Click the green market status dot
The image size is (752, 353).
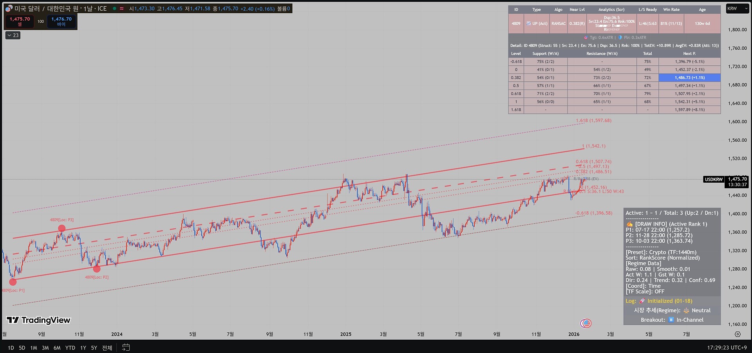click(114, 9)
